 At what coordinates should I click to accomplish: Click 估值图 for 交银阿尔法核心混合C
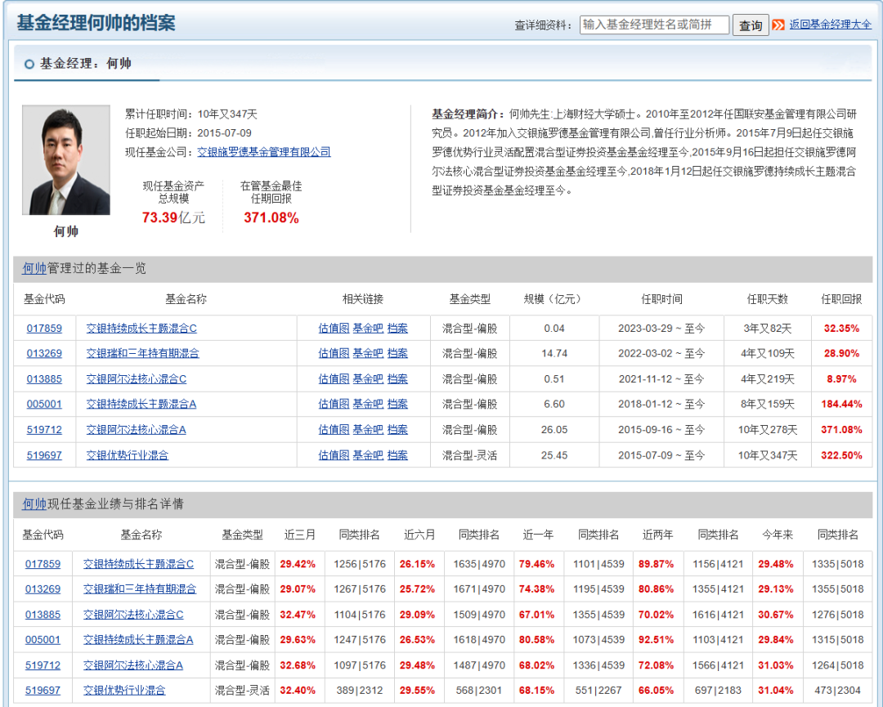[x=334, y=378]
